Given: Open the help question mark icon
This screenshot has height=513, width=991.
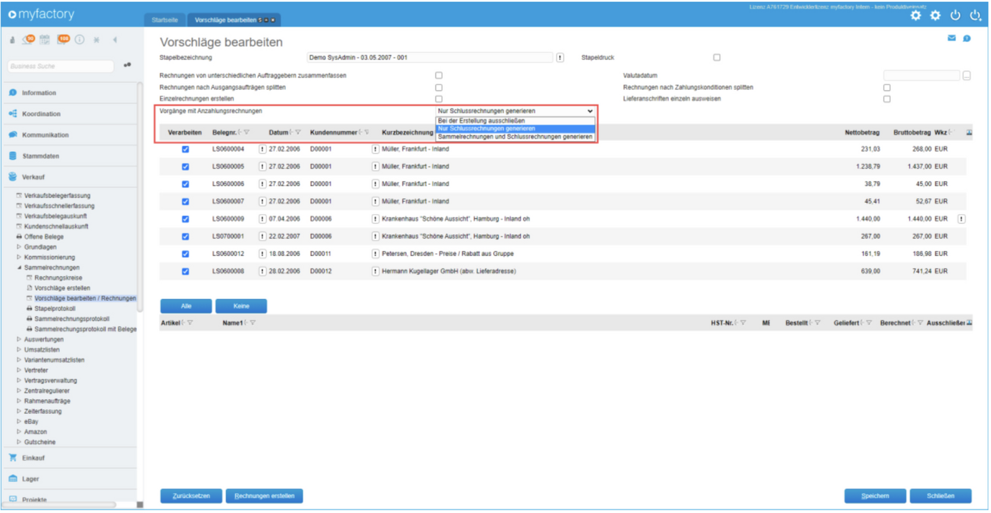Looking at the screenshot, I should point(967,38).
